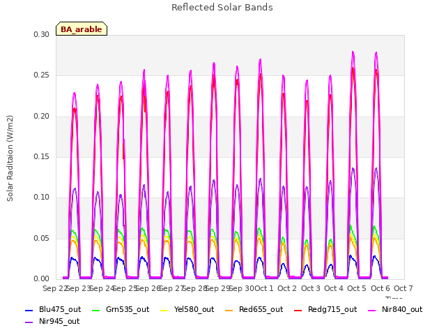Screen dimensions: 446x335
Task: Click the Nir840_out legend color line
Action: [372, 311]
